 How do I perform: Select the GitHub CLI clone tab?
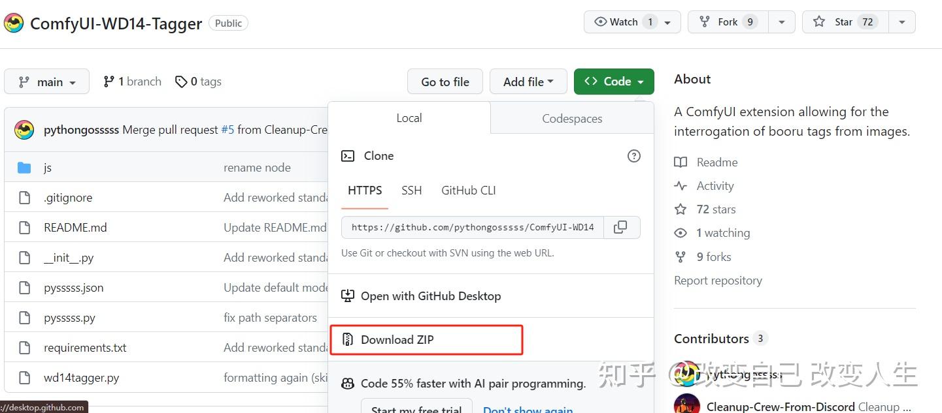coord(469,191)
